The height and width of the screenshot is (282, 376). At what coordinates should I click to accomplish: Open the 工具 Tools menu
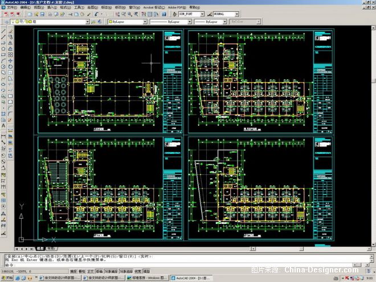[79, 7]
